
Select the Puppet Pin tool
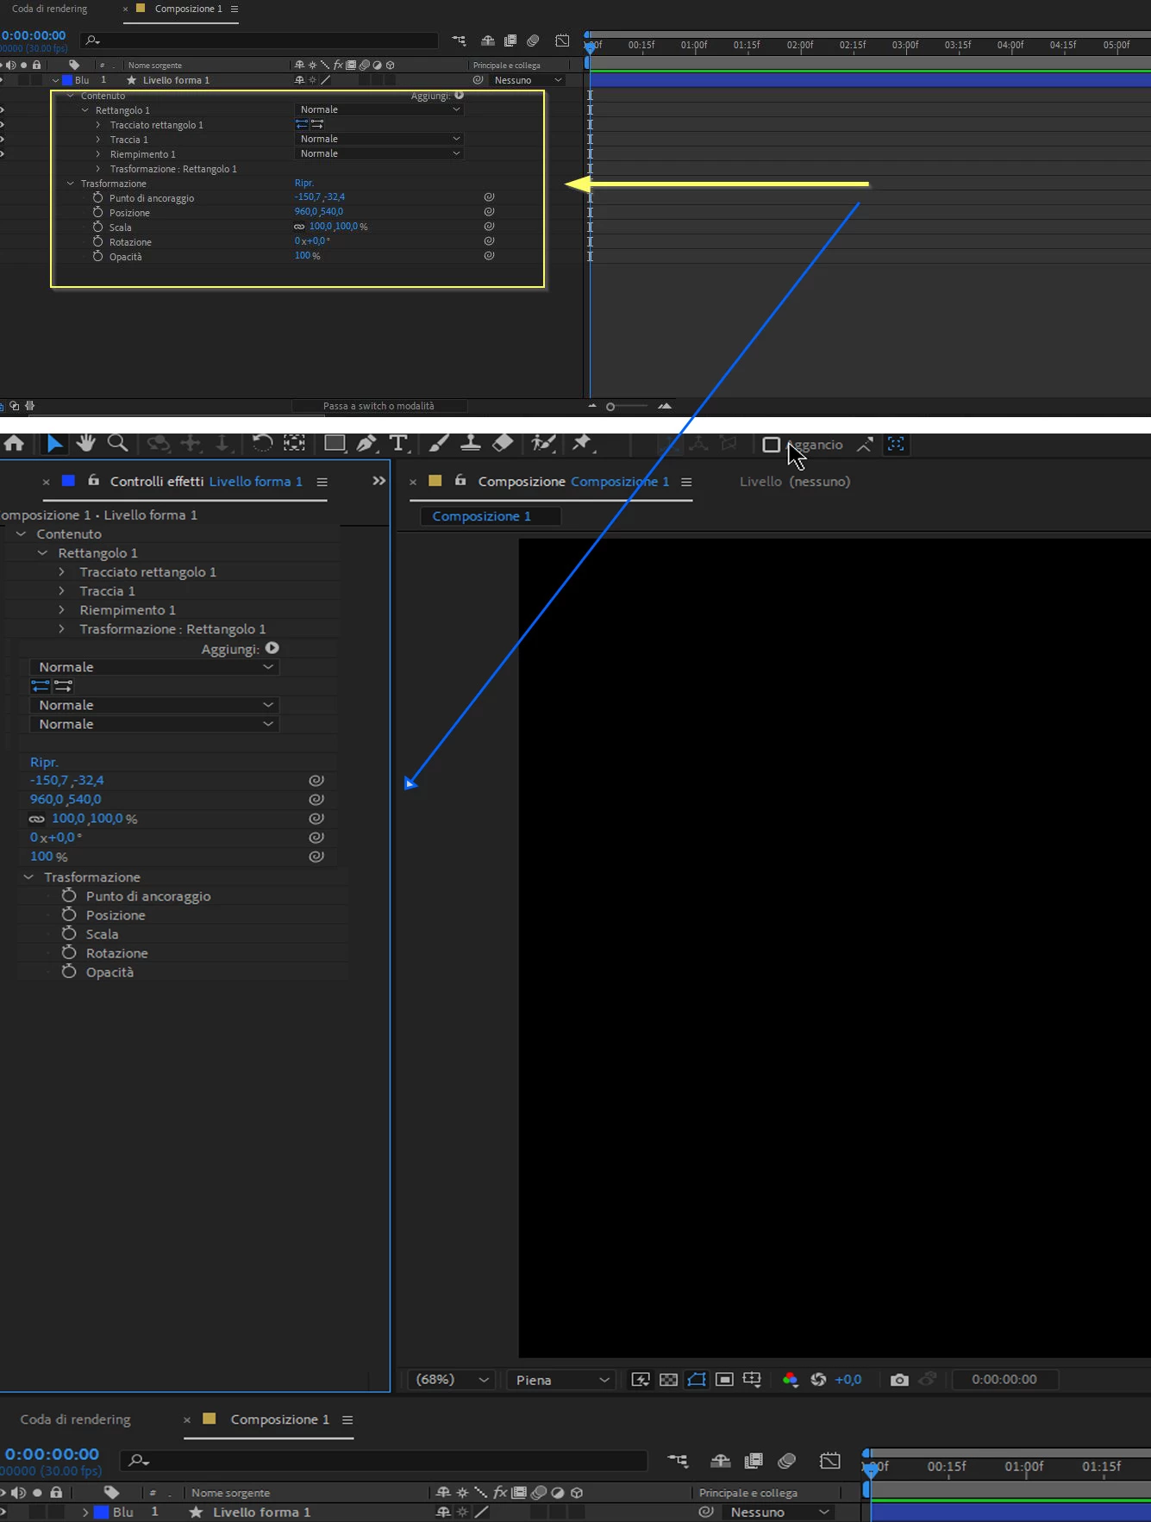pos(583,443)
